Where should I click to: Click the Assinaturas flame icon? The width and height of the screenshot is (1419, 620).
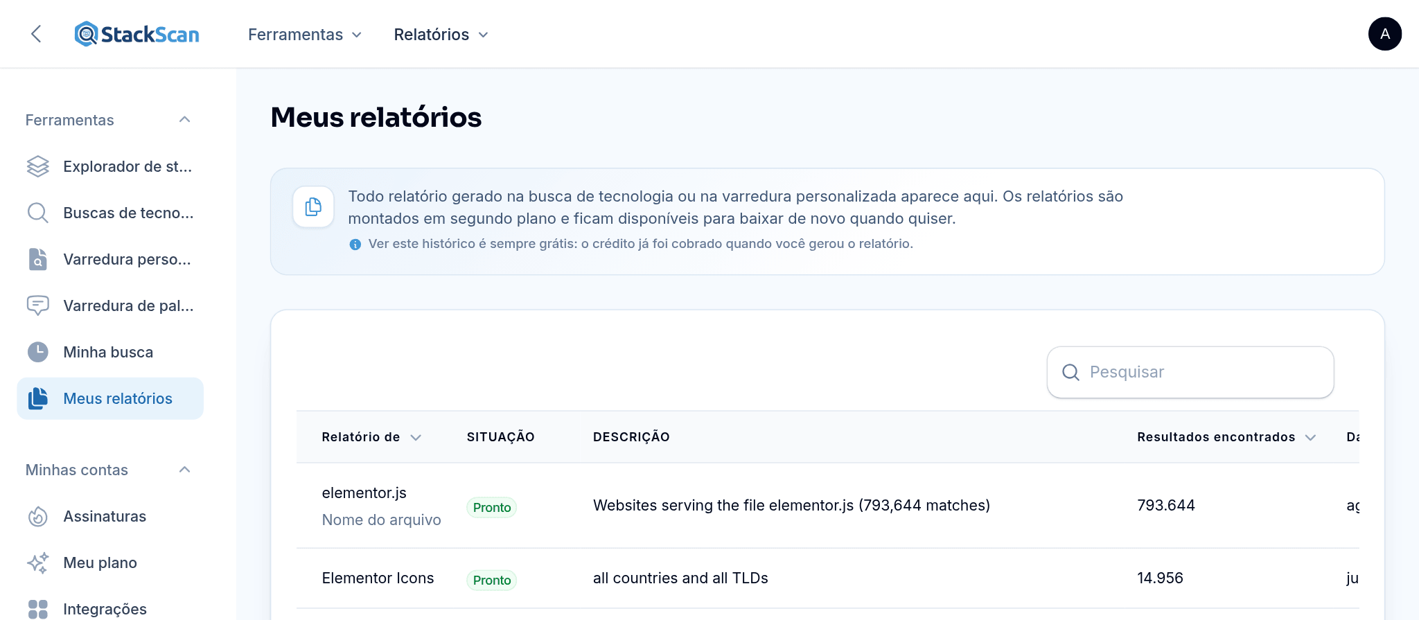[38, 516]
